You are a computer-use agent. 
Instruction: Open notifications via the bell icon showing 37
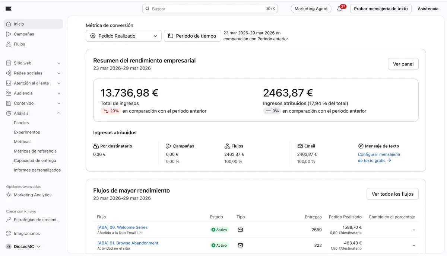click(x=339, y=9)
